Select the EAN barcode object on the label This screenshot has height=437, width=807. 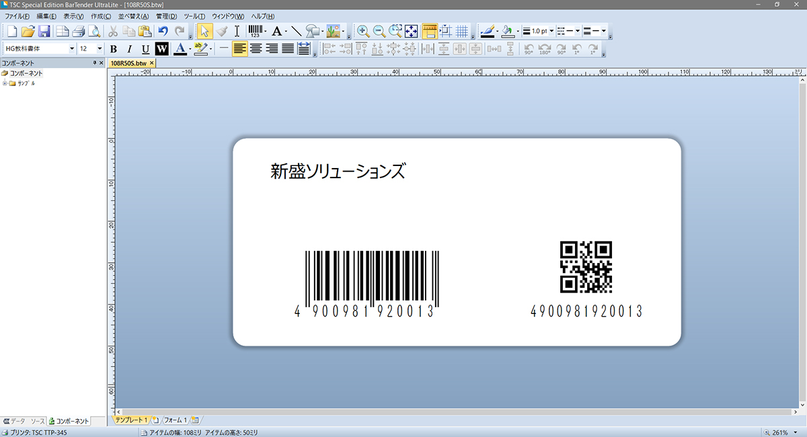click(367, 284)
